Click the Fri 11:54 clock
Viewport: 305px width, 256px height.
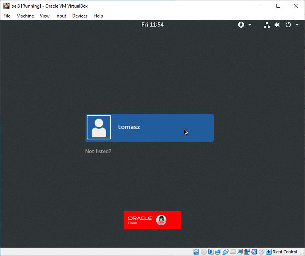coord(152,25)
